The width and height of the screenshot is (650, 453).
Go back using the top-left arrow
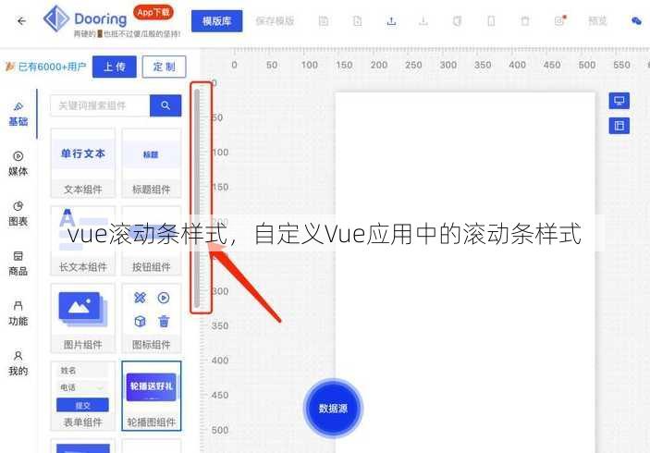click(x=21, y=20)
